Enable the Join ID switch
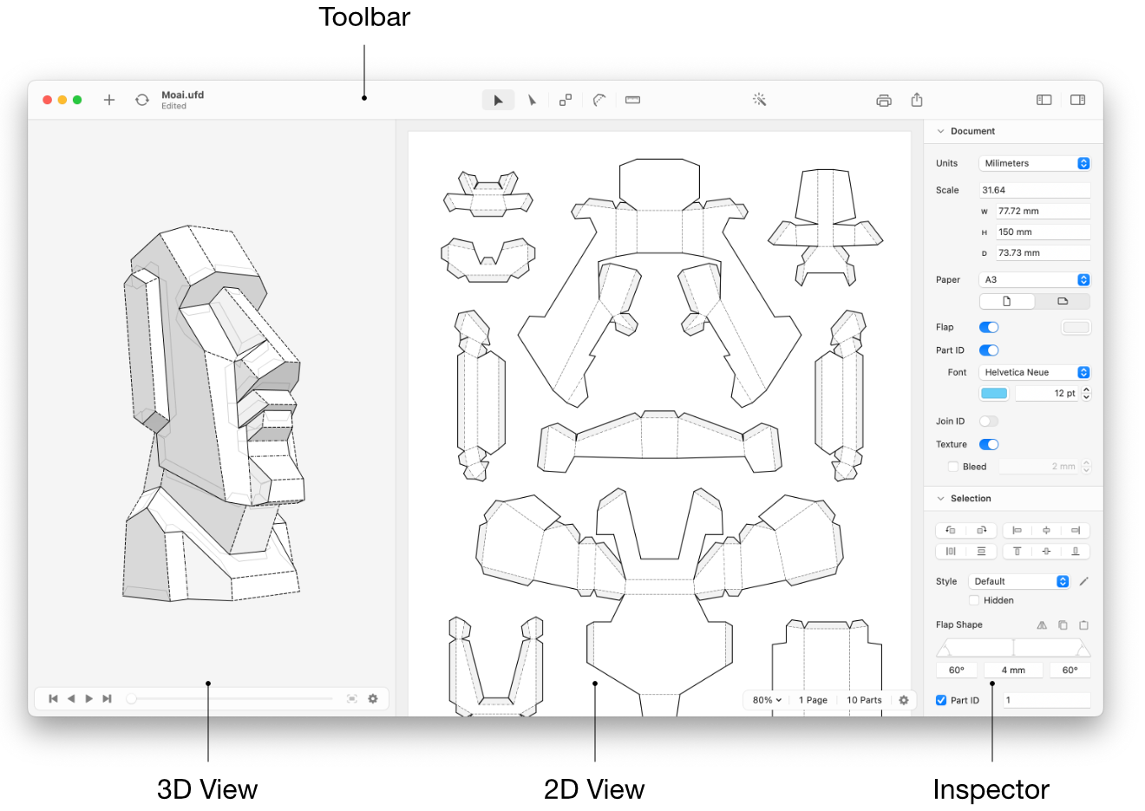The width and height of the screenshot is (1145, 811). coord(989,422)
